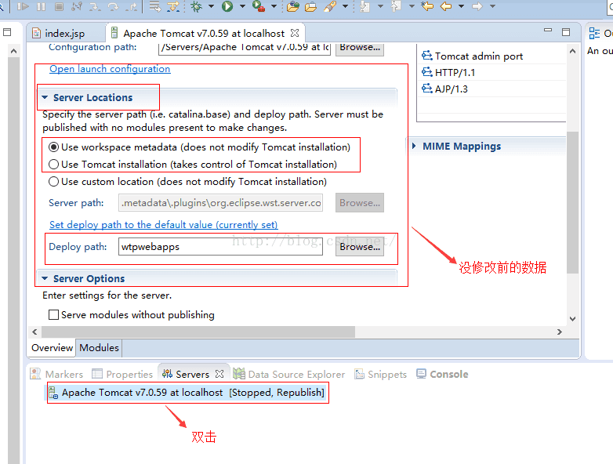Click the Open Task folder icon
The image size is (613, 464).
310,6
